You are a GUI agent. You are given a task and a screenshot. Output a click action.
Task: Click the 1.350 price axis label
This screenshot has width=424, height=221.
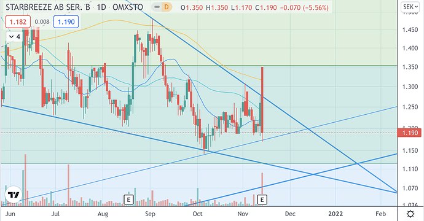pyautogui.click(x=410, y=67)
